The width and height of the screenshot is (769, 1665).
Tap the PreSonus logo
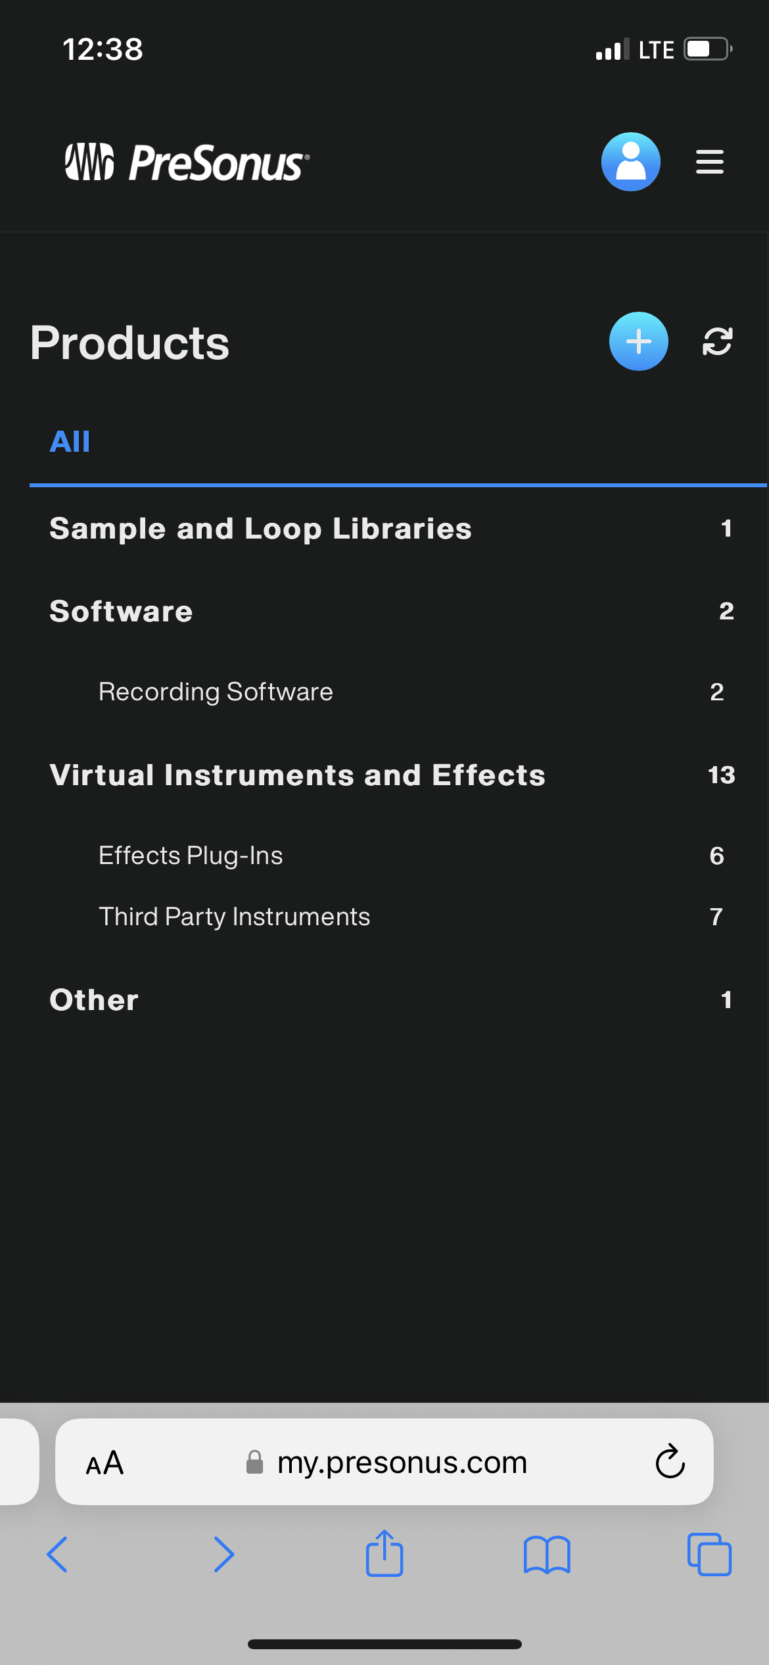click(187, 162)
